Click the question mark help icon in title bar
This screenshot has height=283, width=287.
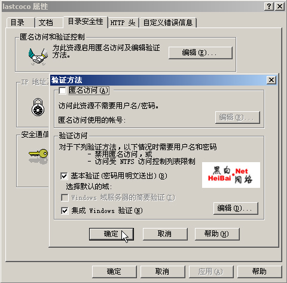(269, 7)
